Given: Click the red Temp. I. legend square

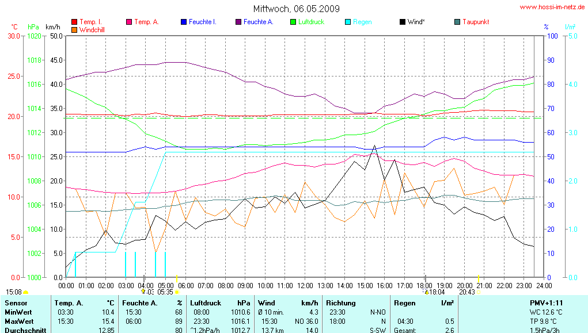Looking at the screenshot, I should point(74,22).
